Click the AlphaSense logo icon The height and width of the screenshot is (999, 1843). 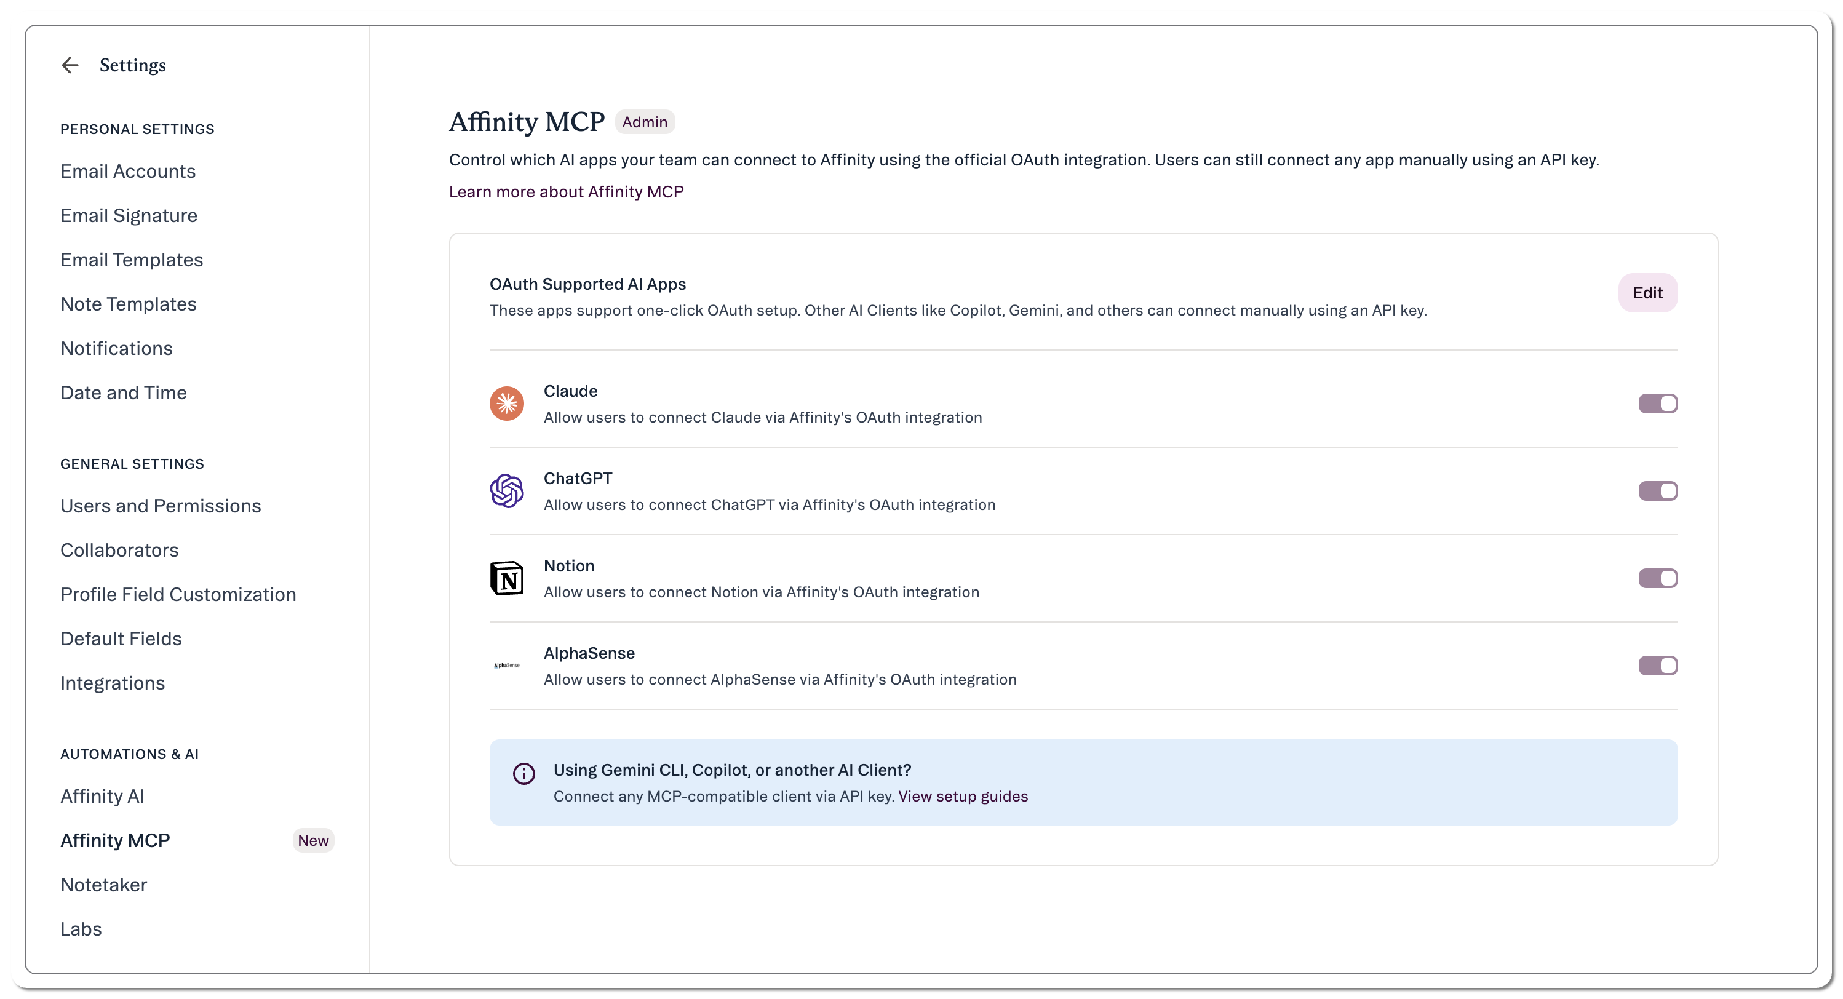click(x=506, y=666)
